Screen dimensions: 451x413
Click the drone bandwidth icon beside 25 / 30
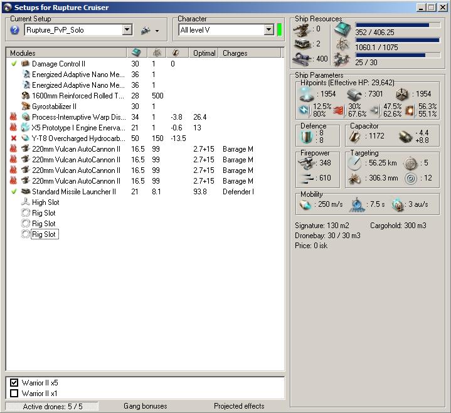[342, 60]
